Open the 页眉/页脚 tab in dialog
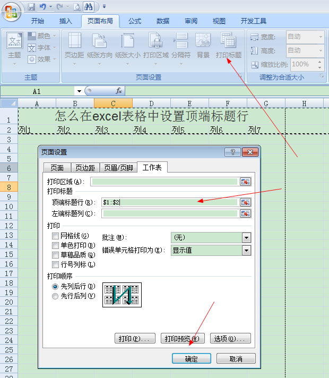The image size is (329, 378). (x=118, y=168)
